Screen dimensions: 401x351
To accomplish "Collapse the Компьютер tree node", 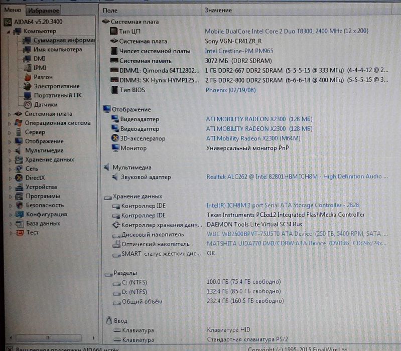I will 9,32.
